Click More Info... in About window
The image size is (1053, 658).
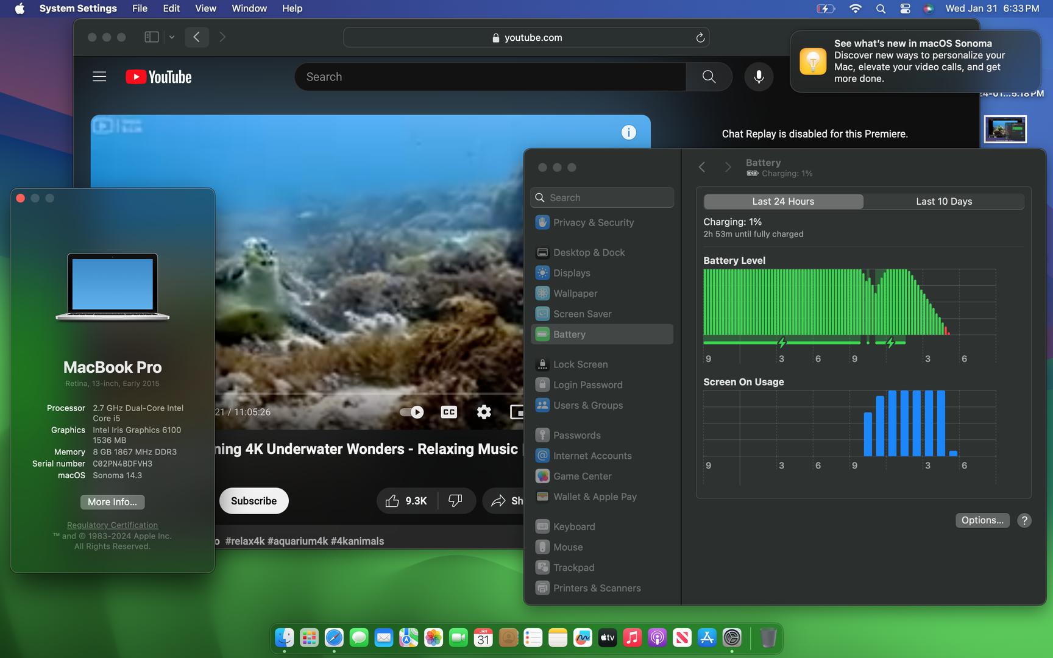pos(112,502)
